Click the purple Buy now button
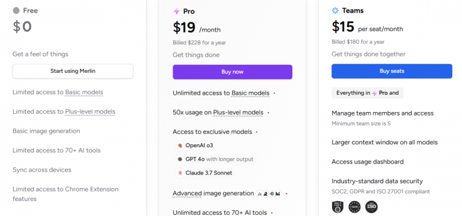The image size is (462, 216). coord(233,72)
